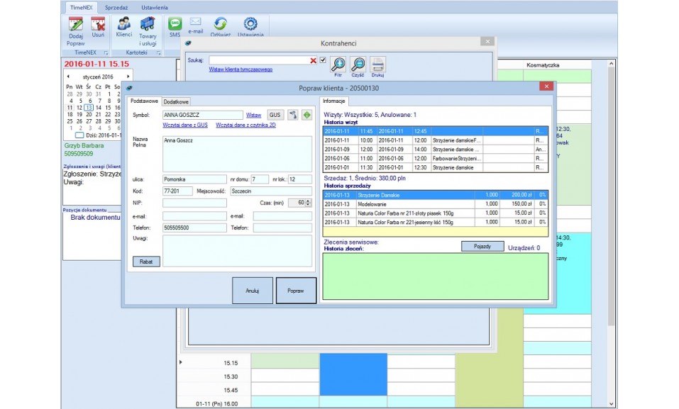Click the Popraw button
Screen dimensions: 679x409
(x=296, y=291)
